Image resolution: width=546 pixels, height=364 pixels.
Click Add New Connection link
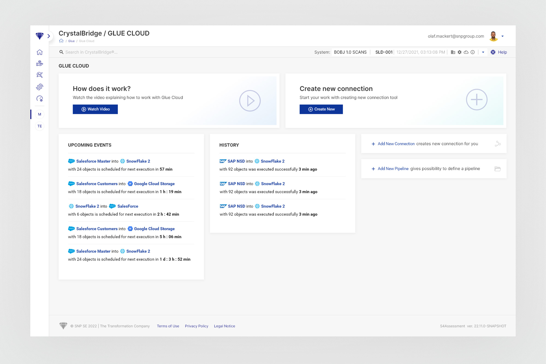396,144
